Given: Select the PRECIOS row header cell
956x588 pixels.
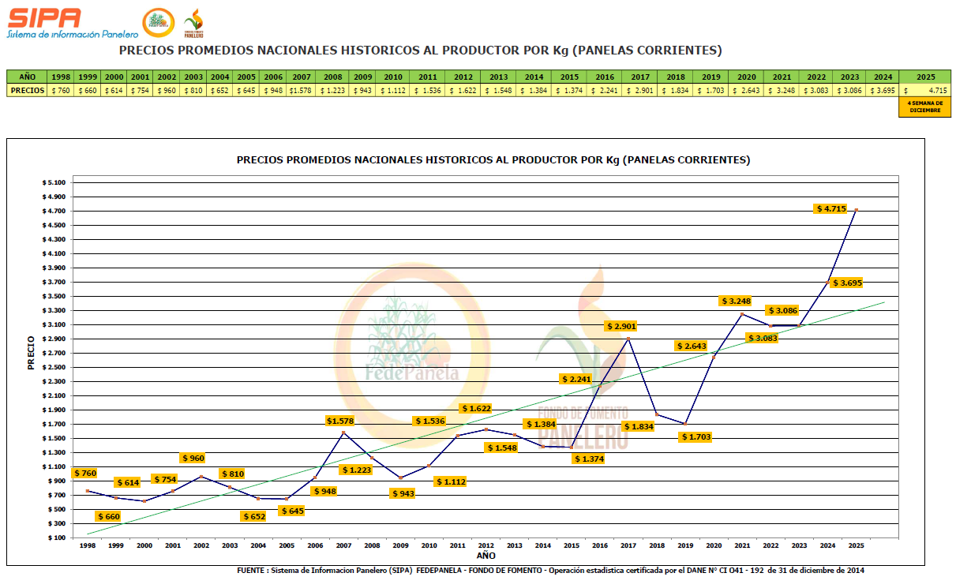Looking at the screenshot, I should (x=28, y=91).
